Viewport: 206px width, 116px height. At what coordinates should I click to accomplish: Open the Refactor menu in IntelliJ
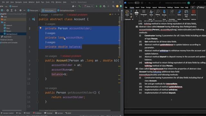tap(32, 2)
